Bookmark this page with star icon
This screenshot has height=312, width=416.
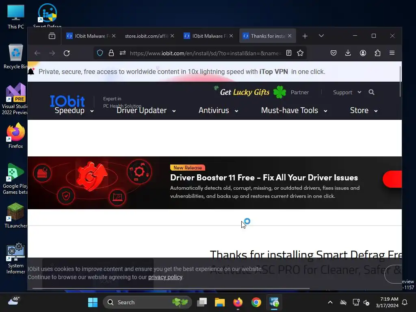point(300,53)
